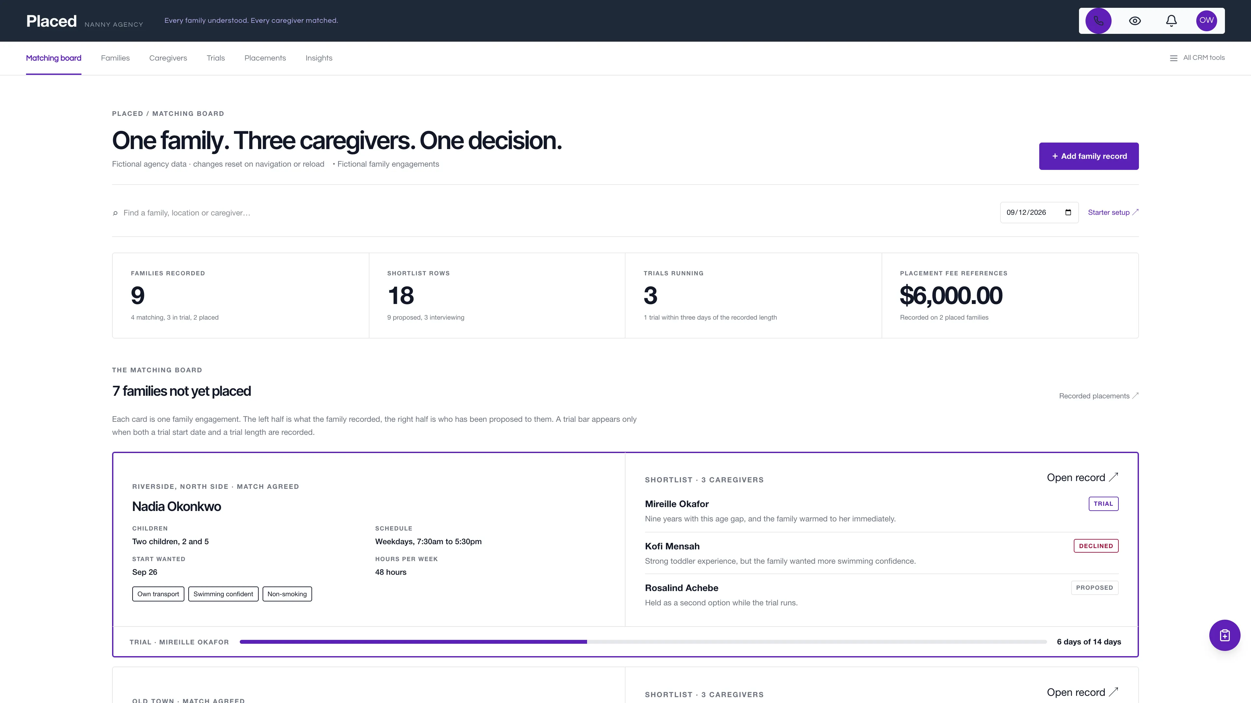This screenshot has height=703, width=1251.
Task: Click the Add family record button
Action: (x=1088, y=156)
